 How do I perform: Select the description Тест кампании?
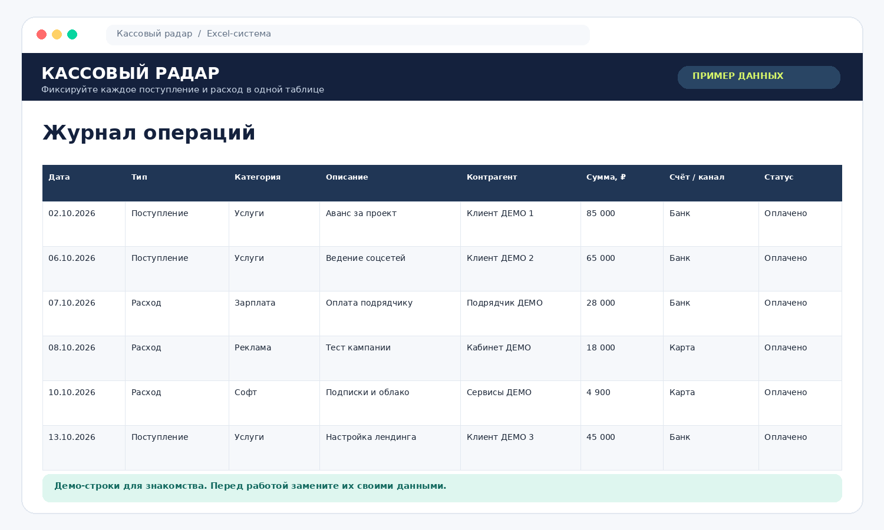click(x=390, y=358)
